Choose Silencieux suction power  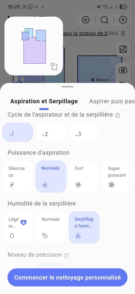click(x=18, y=176)
